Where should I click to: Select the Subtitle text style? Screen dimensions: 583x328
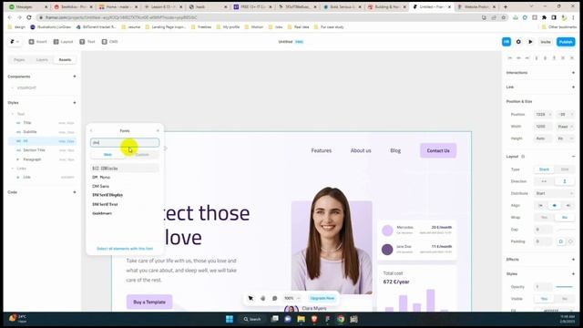click(42, 132)
